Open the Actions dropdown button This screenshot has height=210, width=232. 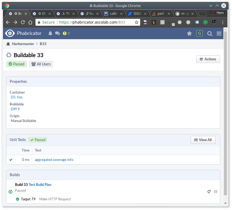pos(208,59)
